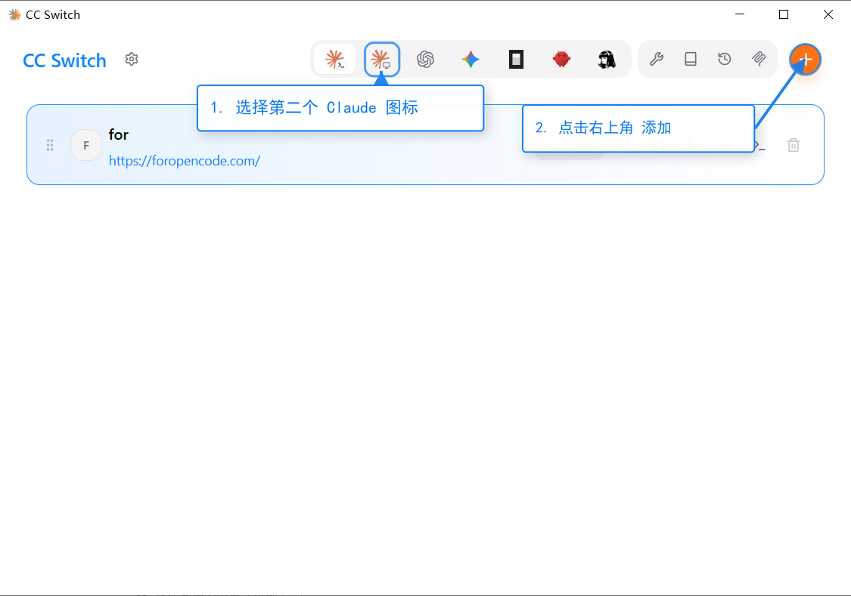The height and width of the screenshot is (596, 851).
Task: Grab the drag handle of 'for' provider
Action: coord(50,145)
